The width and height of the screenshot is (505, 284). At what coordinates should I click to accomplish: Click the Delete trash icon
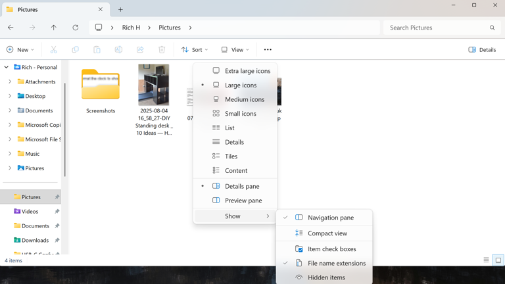162,49
